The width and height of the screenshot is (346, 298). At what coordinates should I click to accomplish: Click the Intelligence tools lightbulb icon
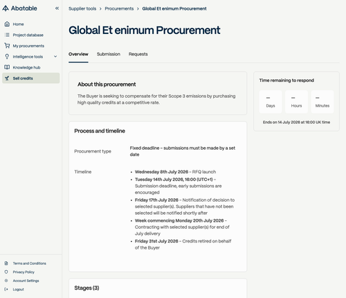tap(7, 57)
